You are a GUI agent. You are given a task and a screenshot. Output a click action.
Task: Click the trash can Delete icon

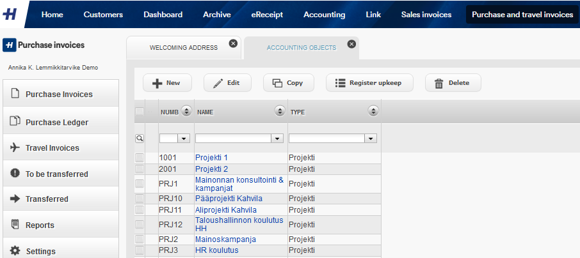coord(439,84)
